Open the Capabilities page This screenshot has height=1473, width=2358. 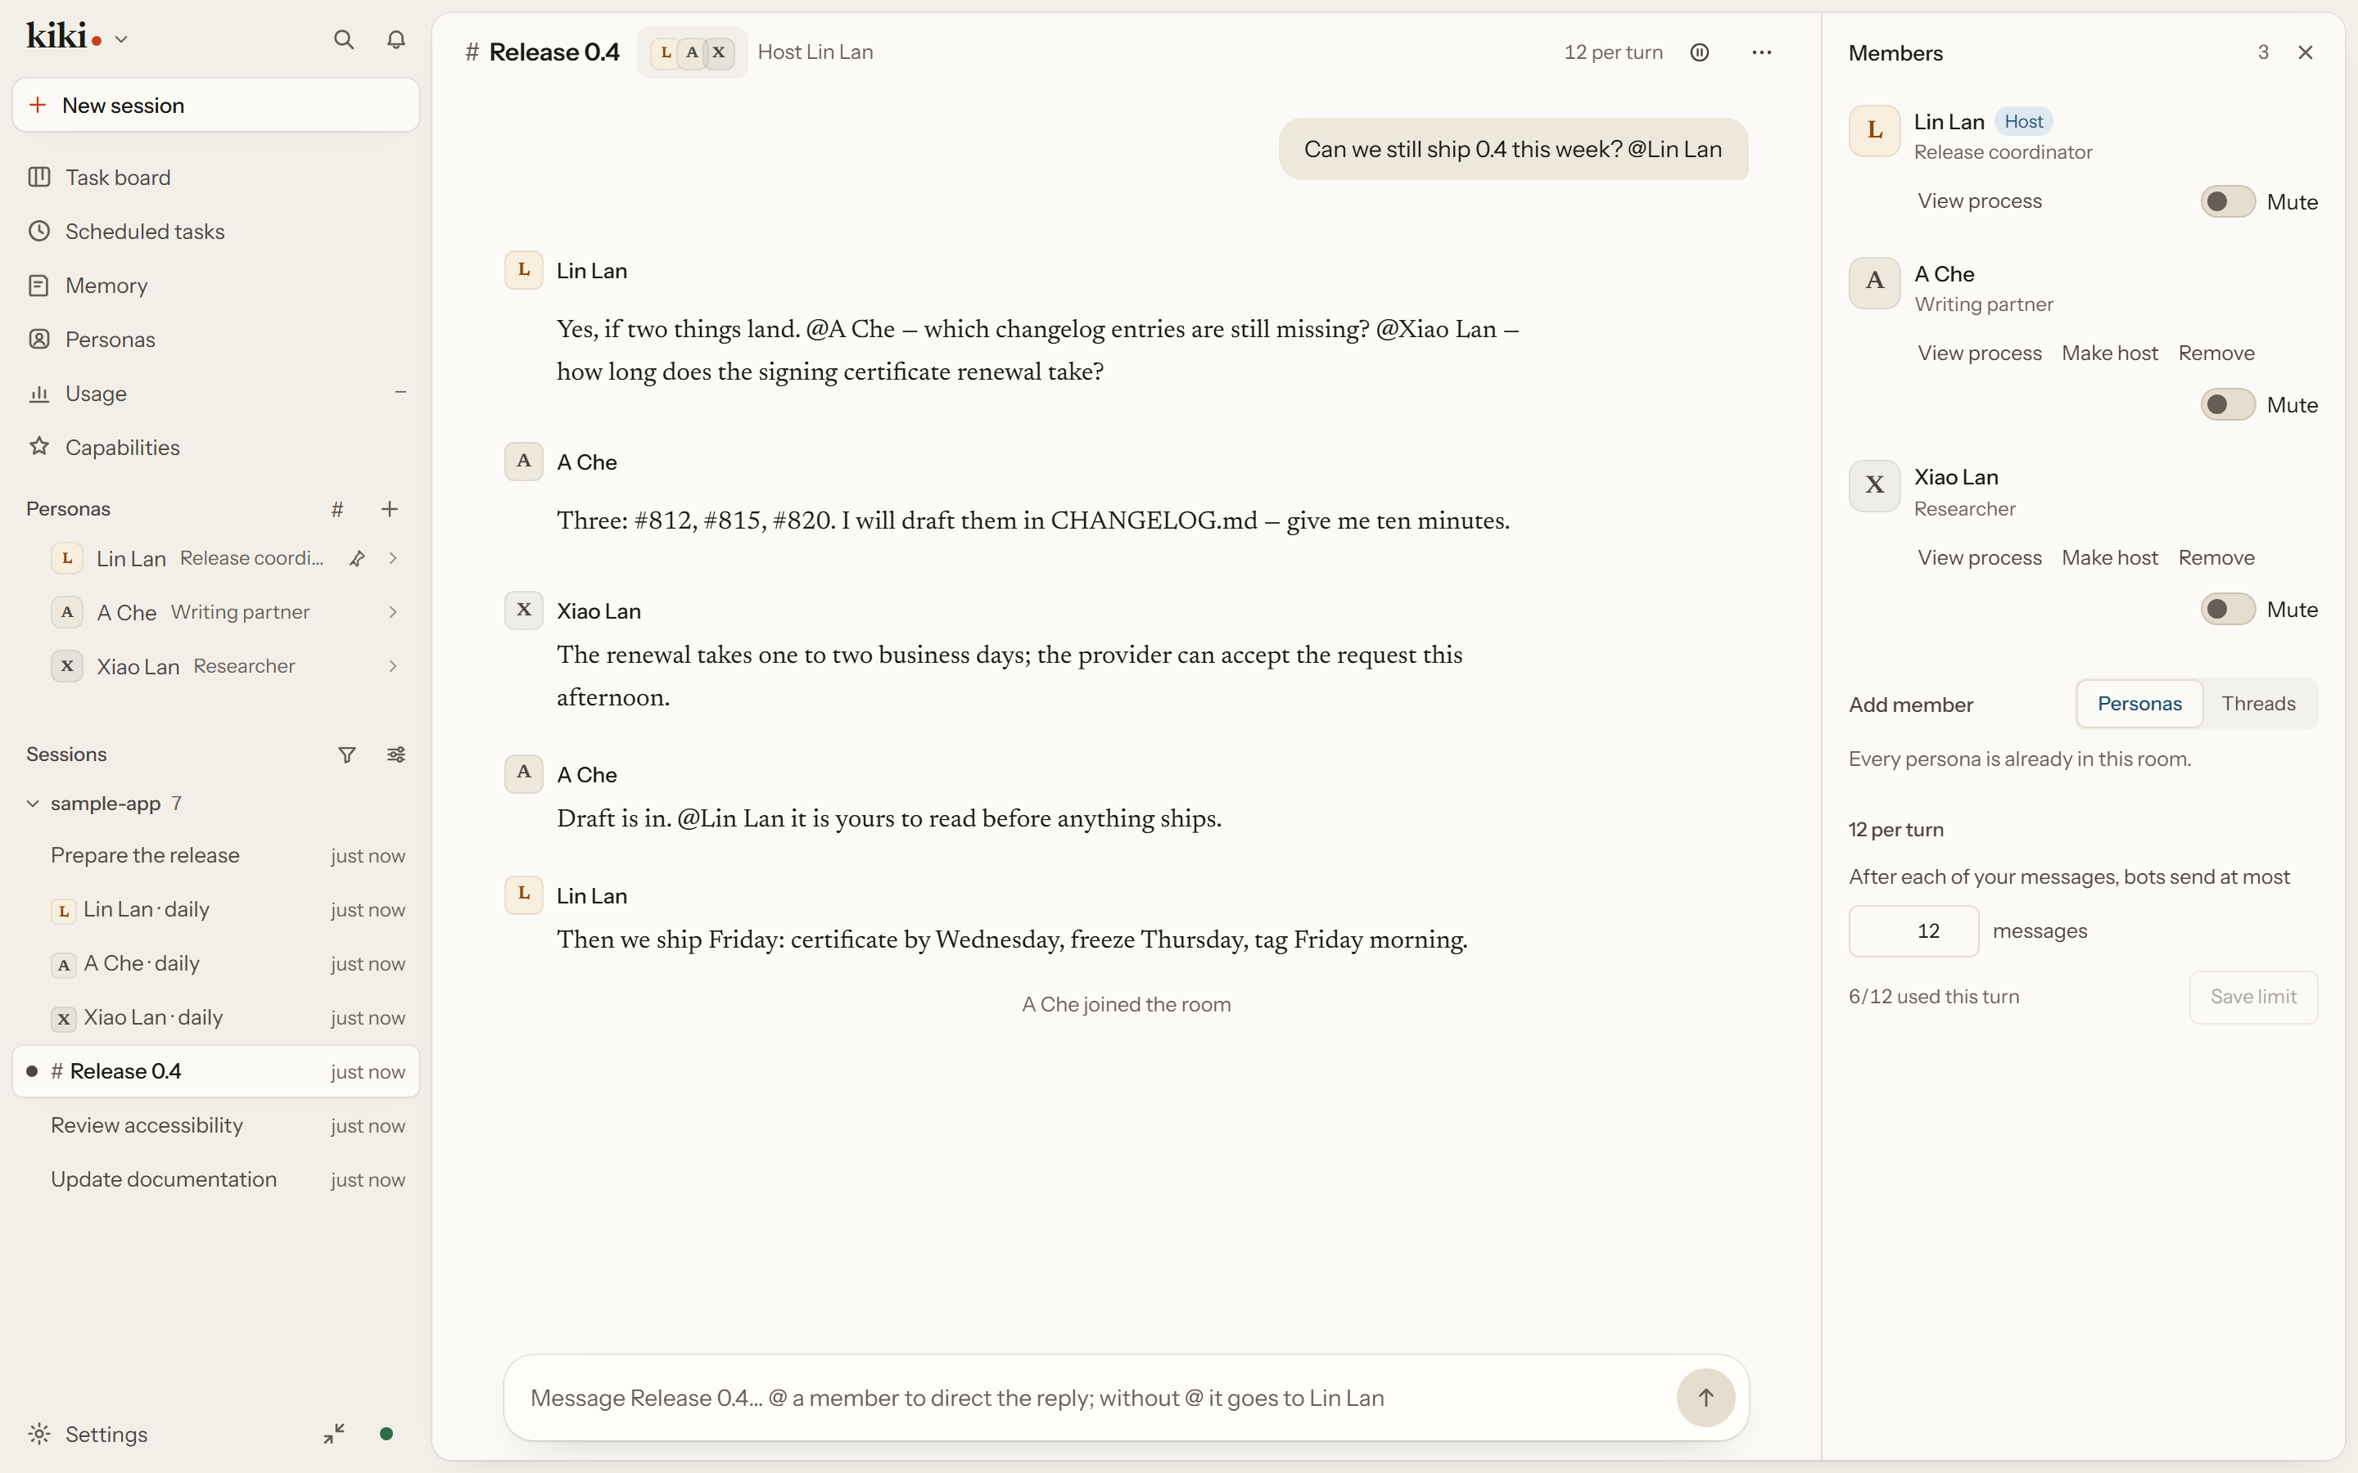(216, 447)
